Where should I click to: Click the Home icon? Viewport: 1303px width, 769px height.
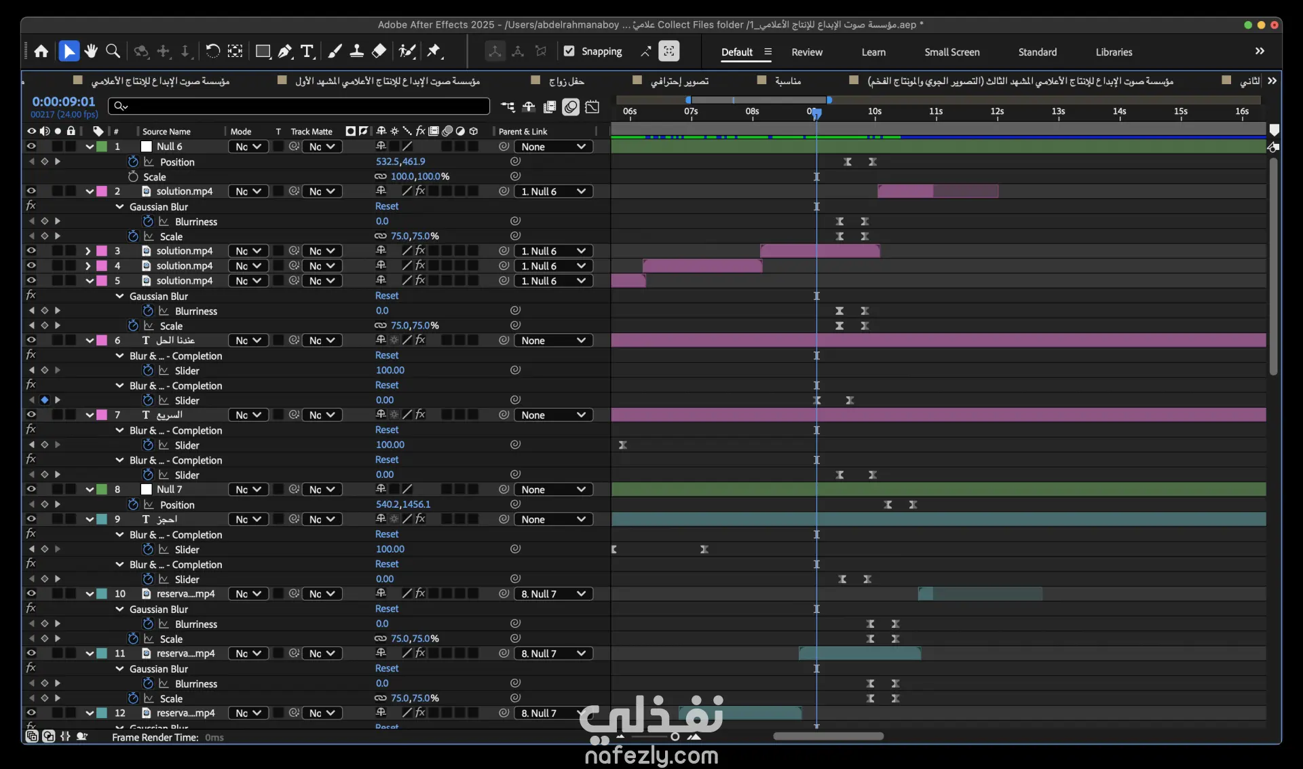point(41,52)
